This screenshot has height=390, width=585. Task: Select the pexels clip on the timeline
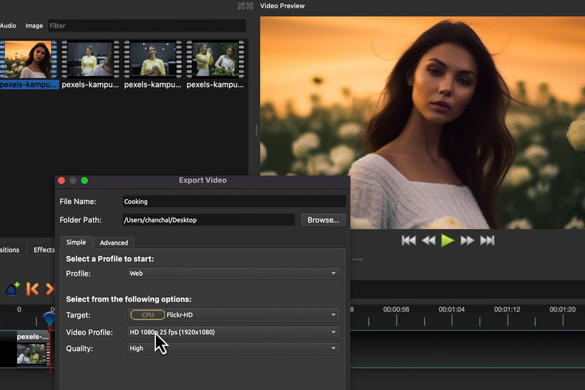(33, 349)
